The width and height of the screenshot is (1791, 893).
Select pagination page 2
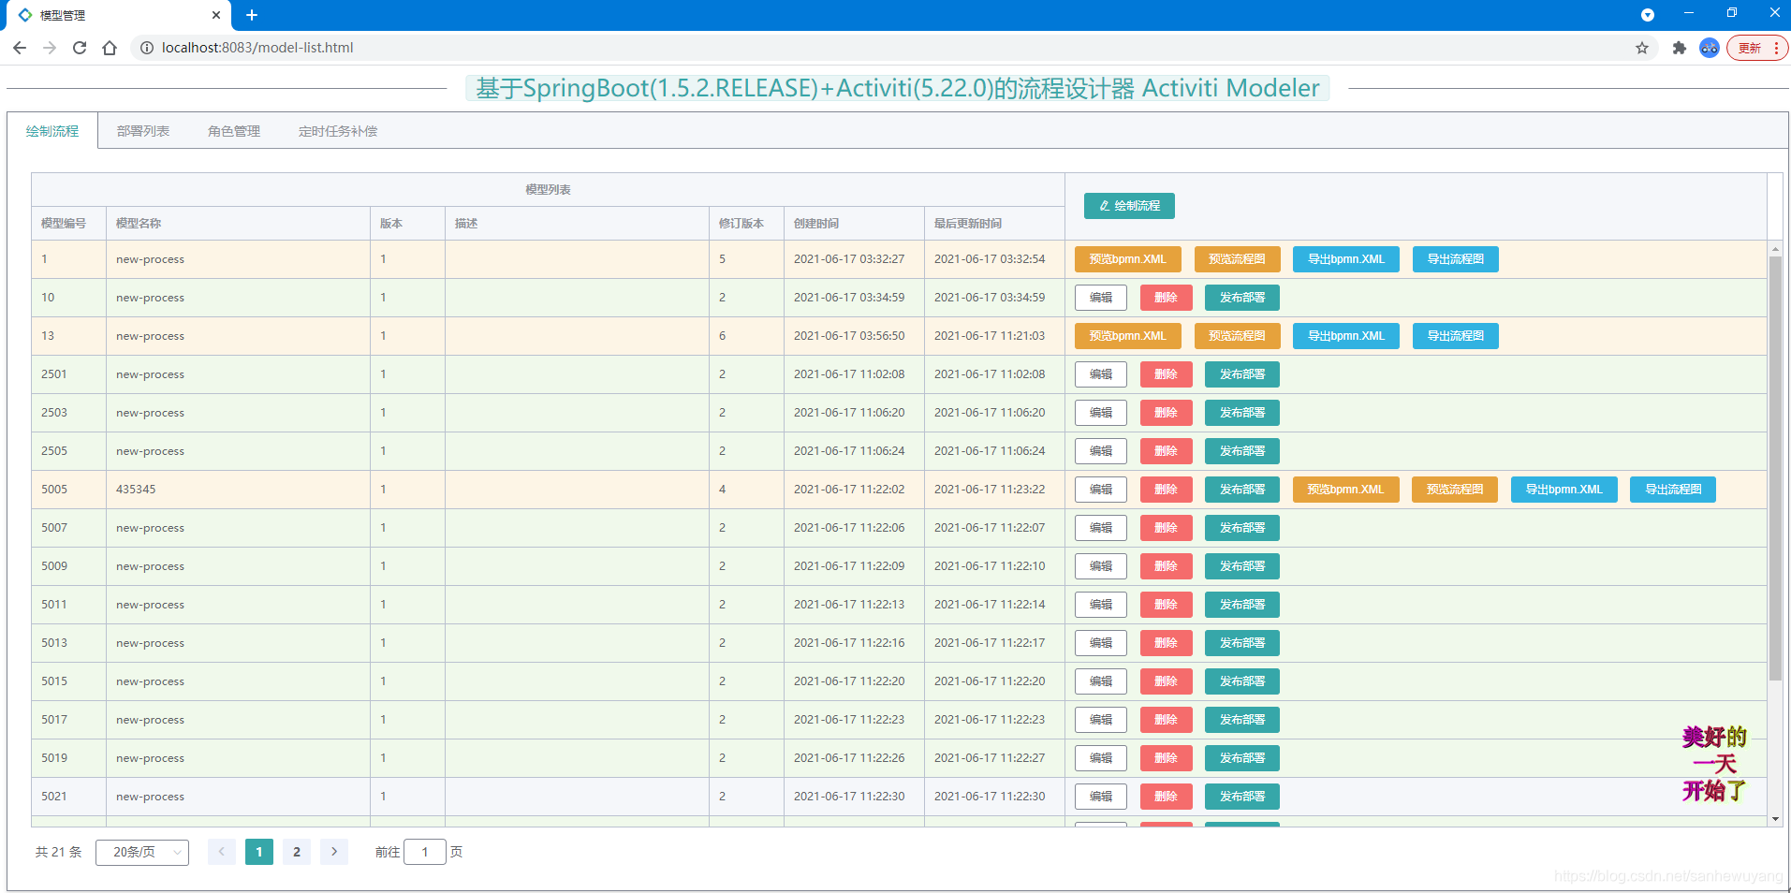tap(297, 852)
